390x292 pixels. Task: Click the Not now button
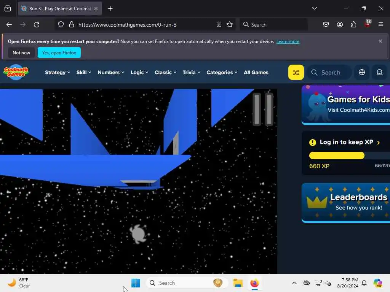(21, 52)
